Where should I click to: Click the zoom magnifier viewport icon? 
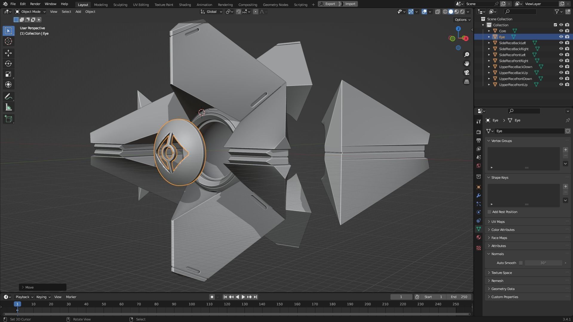[x=466, y=55]
